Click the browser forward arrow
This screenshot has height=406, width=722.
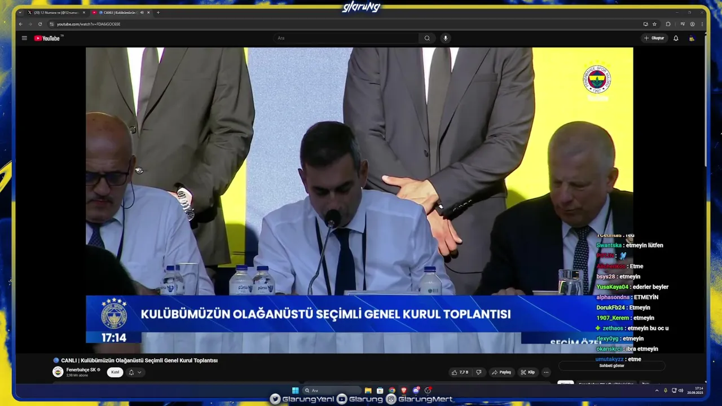(30, 24)
